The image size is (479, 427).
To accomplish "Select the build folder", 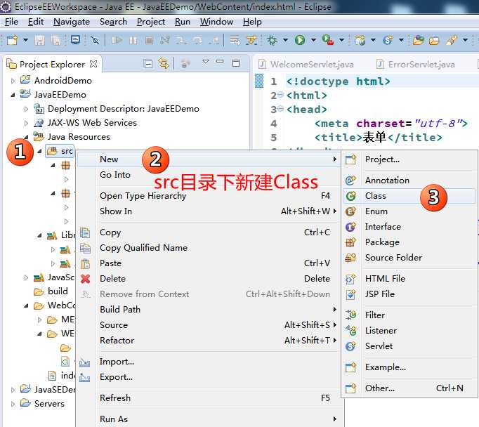I will coord(51,291).
